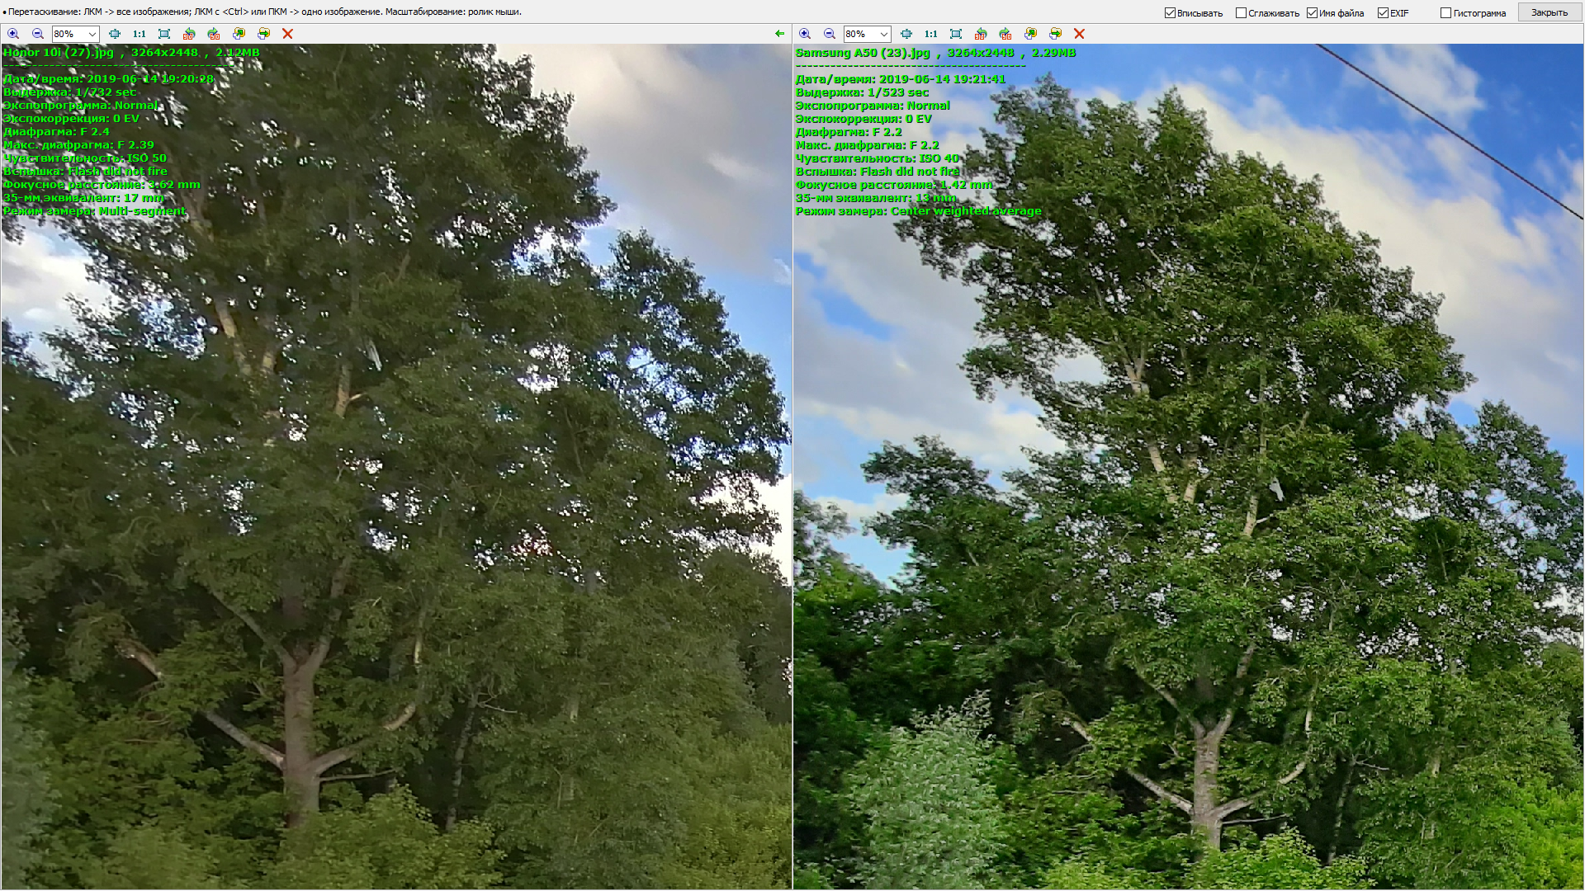Enable the Гистограмма checkbox
Screen dimensions: 1585x891
pyautogui.click(x=1446, y=12)
